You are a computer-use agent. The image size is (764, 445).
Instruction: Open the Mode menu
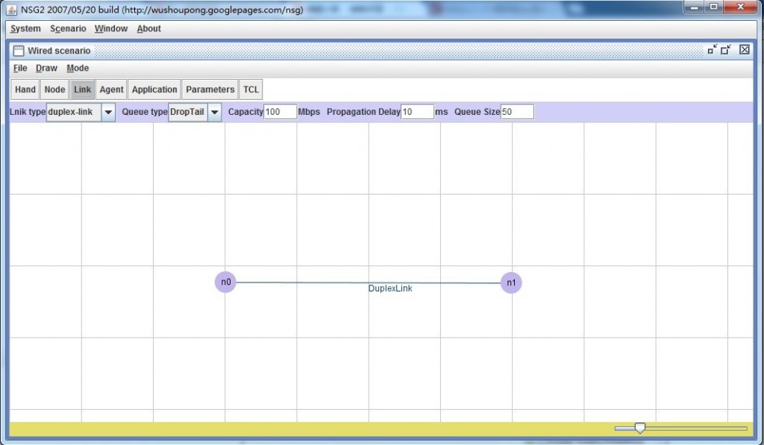point(78,68)
